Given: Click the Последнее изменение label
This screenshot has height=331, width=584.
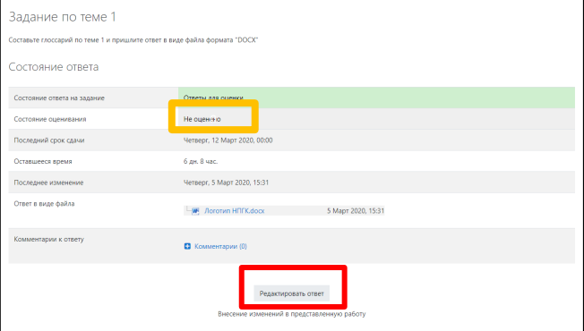Looking at the screenshot, I should click(48, 182).
